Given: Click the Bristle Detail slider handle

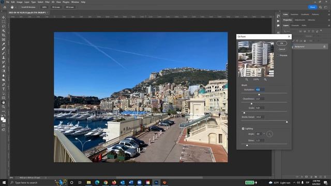Looking at the screenshot, I should click(x=287, y=122).
